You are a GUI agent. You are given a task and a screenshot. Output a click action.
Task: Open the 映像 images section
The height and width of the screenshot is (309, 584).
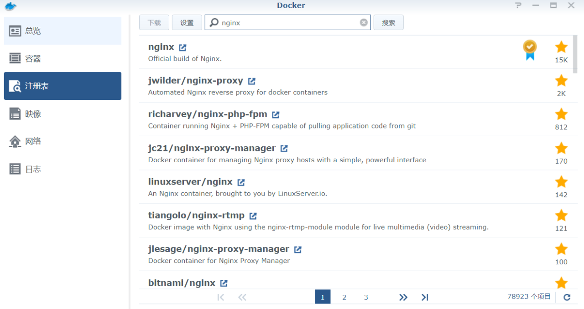pyautogui.click(x=63, y=113)
